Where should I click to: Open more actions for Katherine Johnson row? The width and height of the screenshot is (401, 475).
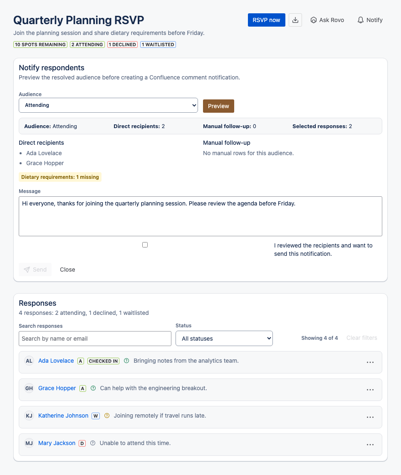click(x=370, y=417)
